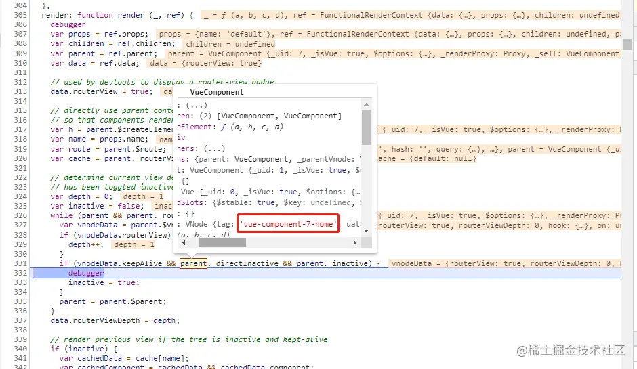Image resolution: width=637 pixels, height=369 pixels.
Task: Click 'data.routerViewDepth = depth;' on line 337
Action: click(x=115, y=320)
